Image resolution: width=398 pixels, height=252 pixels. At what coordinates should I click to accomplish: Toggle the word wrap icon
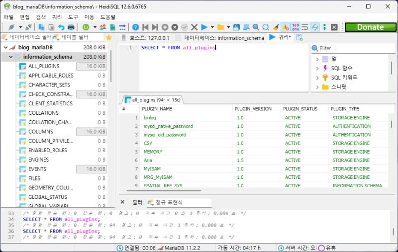click(x=305, y=27)
